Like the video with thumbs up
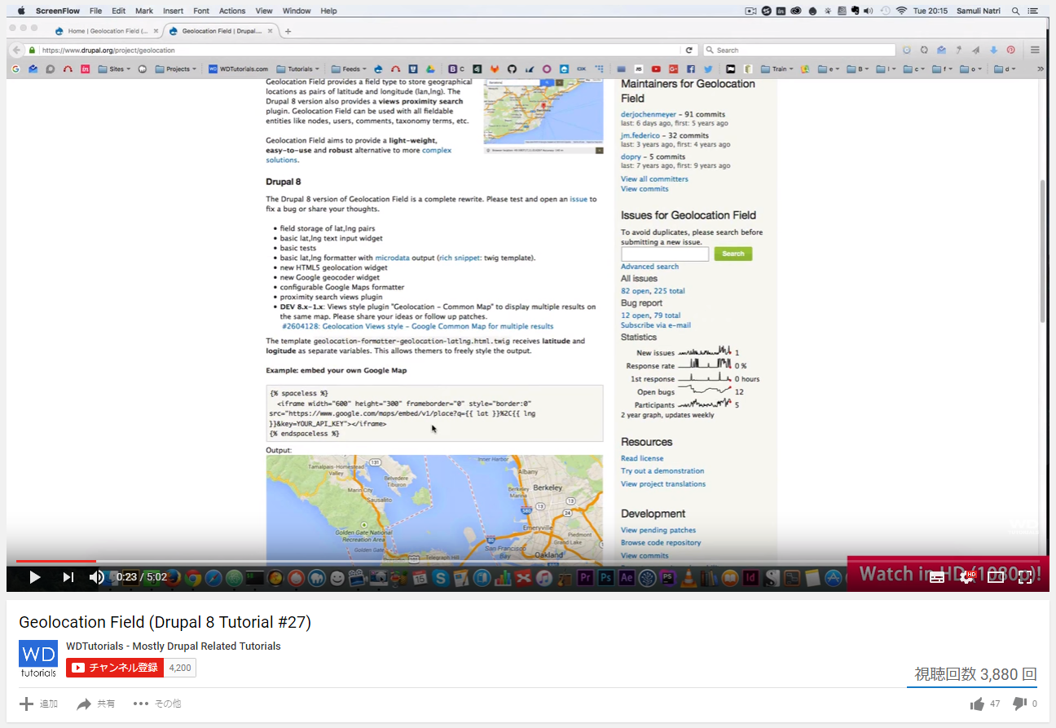This screenshot has height=728, width=1056. coord(977,704)
